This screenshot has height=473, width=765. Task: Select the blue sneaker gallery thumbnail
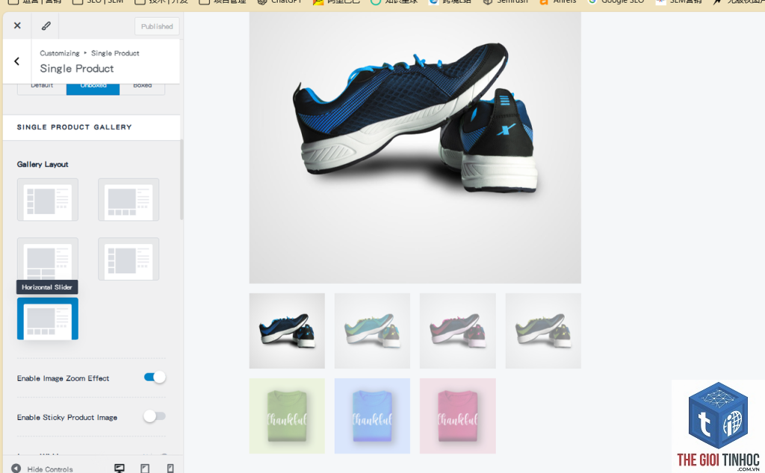click(287, 331)
